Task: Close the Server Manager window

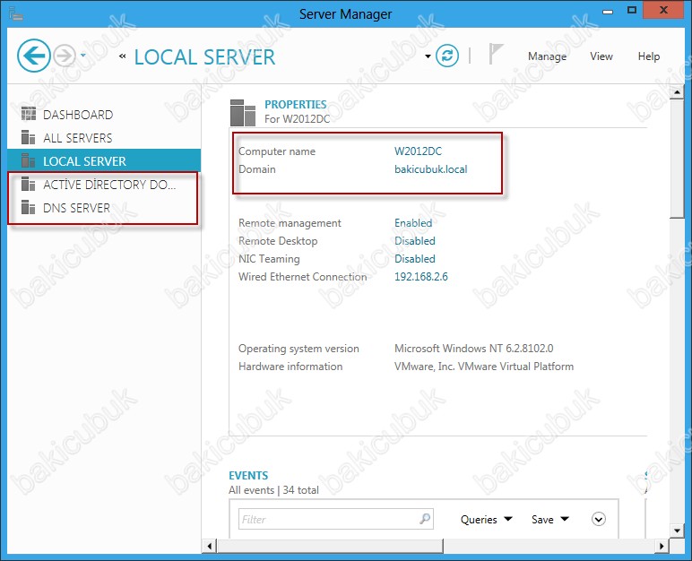Action: click(x=663, y=10)
